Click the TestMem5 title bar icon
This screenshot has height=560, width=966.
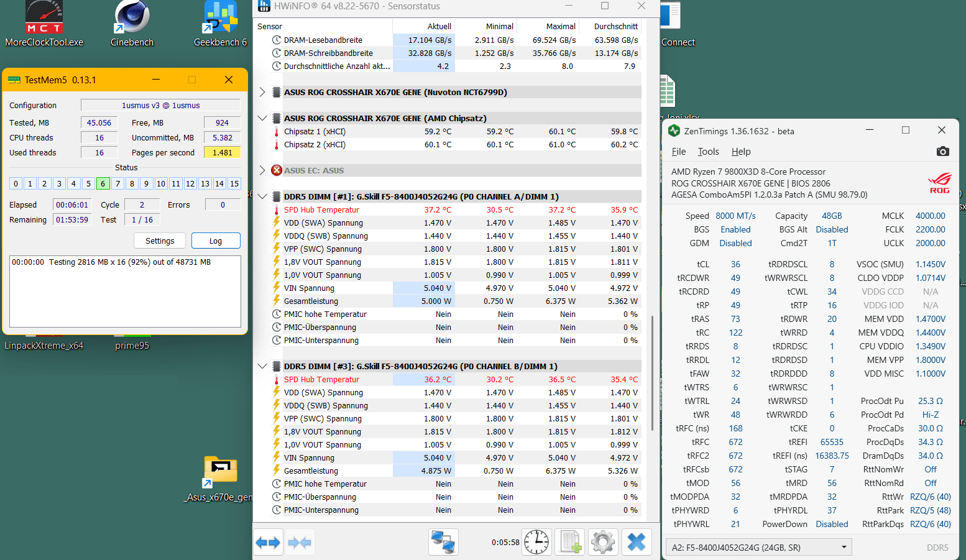[14, 80]
